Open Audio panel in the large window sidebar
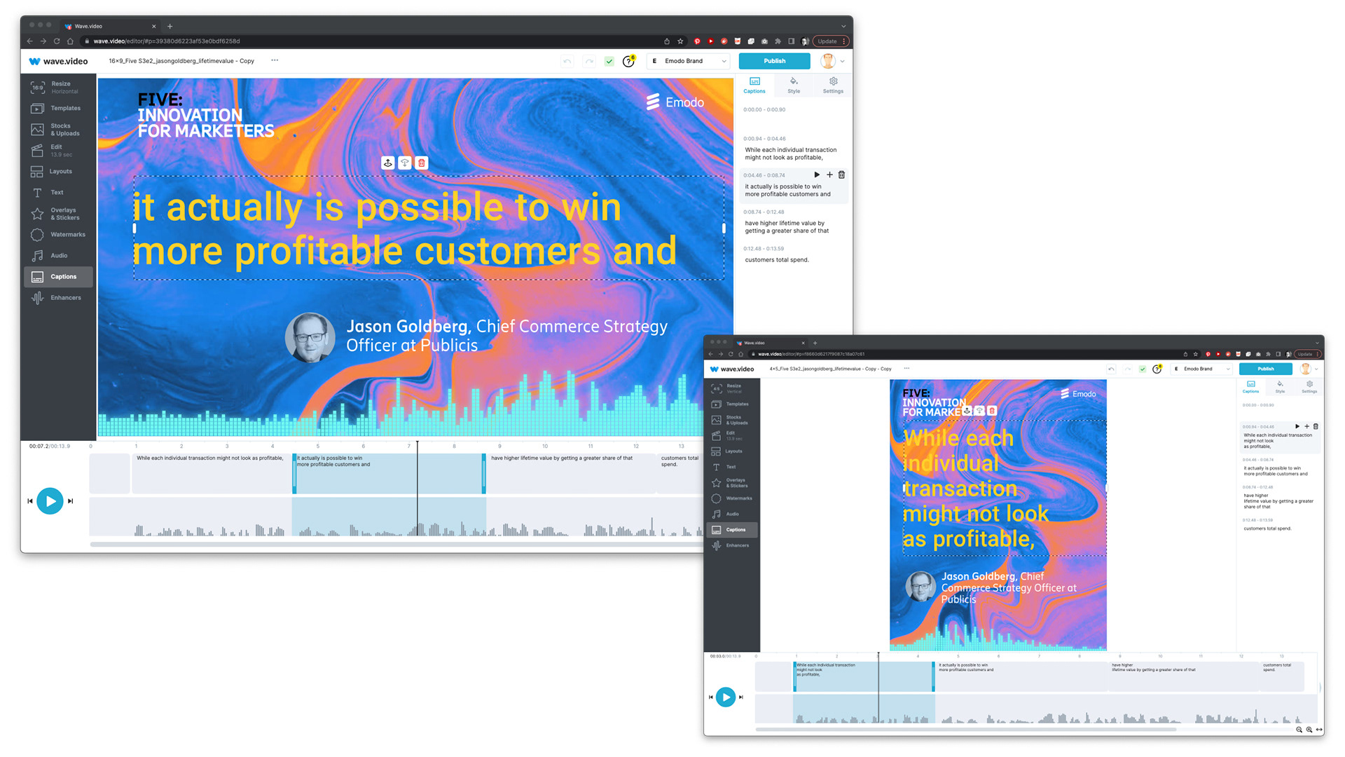 coord(58,256)
